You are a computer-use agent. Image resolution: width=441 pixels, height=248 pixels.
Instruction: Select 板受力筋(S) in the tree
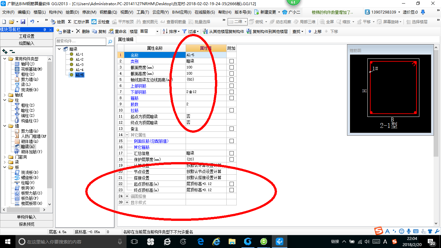point(28,193)
